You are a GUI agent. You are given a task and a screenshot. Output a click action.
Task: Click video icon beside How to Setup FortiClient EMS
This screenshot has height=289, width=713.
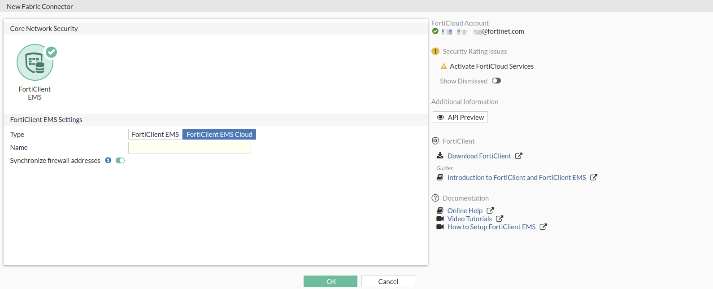[440, 227]
